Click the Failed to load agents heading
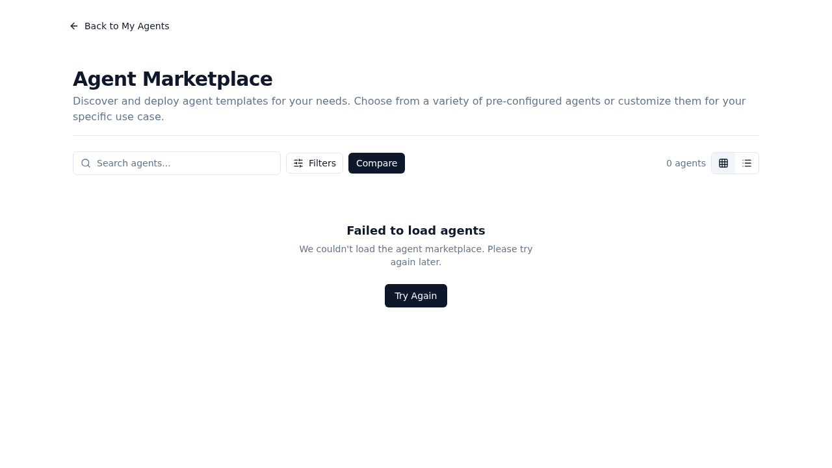Image resolution: width=832 pixels, height=468 pixels. (x=416, y=231)
